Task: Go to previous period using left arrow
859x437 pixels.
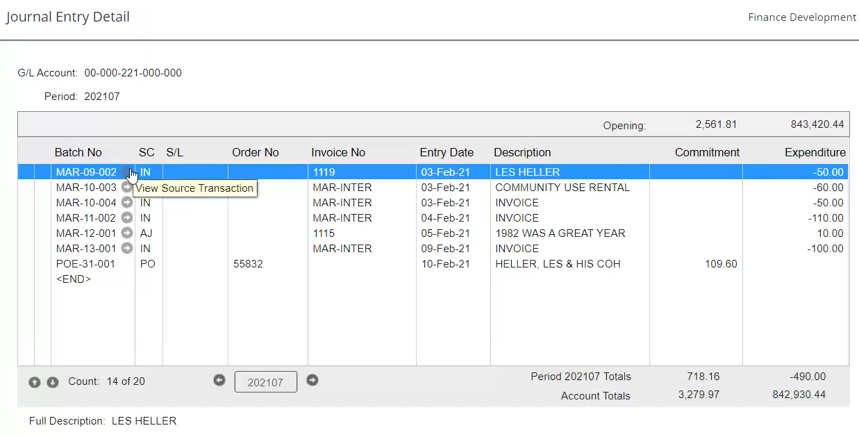Action: [219, 380]
